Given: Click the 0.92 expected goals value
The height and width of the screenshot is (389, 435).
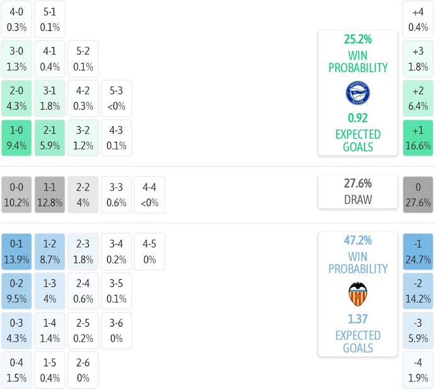Looking at the screenshot, I should pyautogui.click(x=357, y=118).
